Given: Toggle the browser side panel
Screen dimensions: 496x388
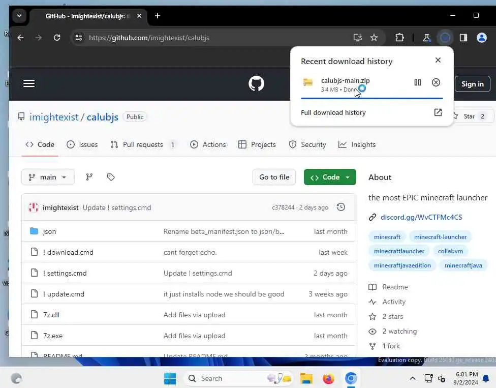Looking at the screenshot, I should click(x=463, y=38).
